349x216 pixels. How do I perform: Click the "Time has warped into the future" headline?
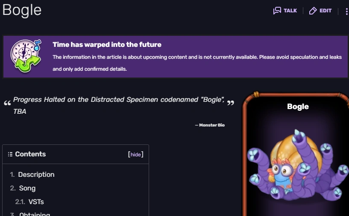(x=107, y=45)
